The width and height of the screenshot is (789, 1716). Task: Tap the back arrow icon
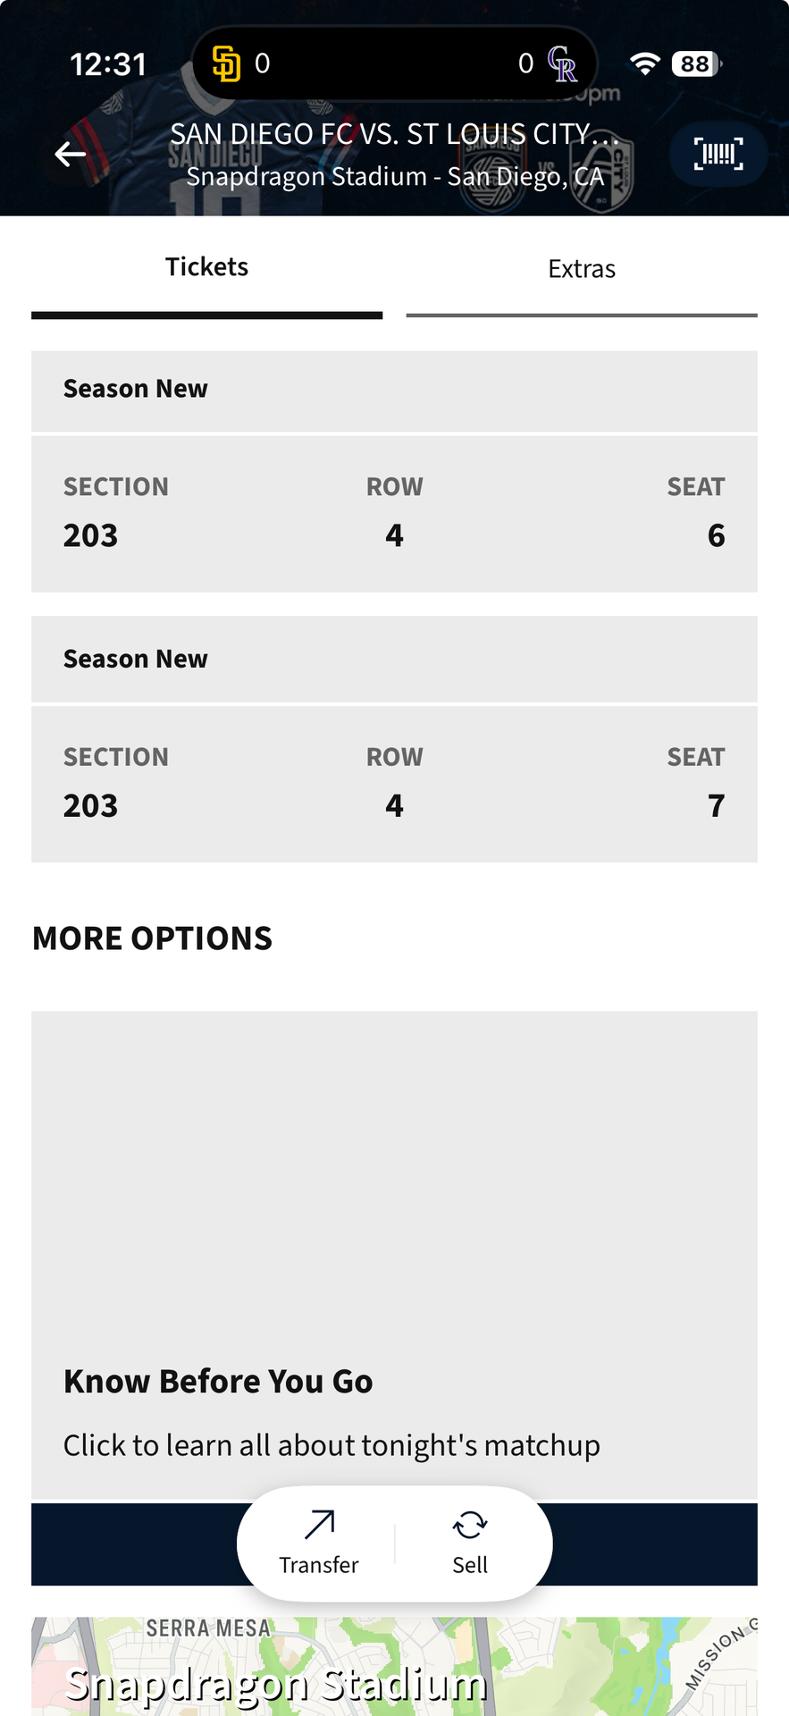coord(70,154)
